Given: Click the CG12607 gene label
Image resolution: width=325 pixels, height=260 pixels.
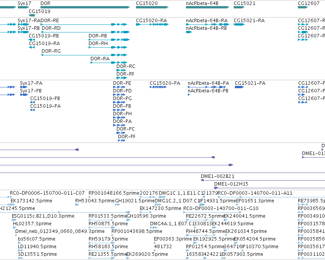Looking at the screenshot, I should pyautogui.click(x=309, y=3).
